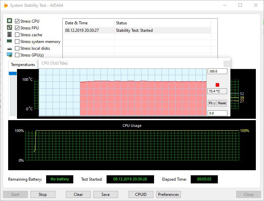
Task: Select the 08.12.2019 20:30:27 log entry
Action: [137, 30]
